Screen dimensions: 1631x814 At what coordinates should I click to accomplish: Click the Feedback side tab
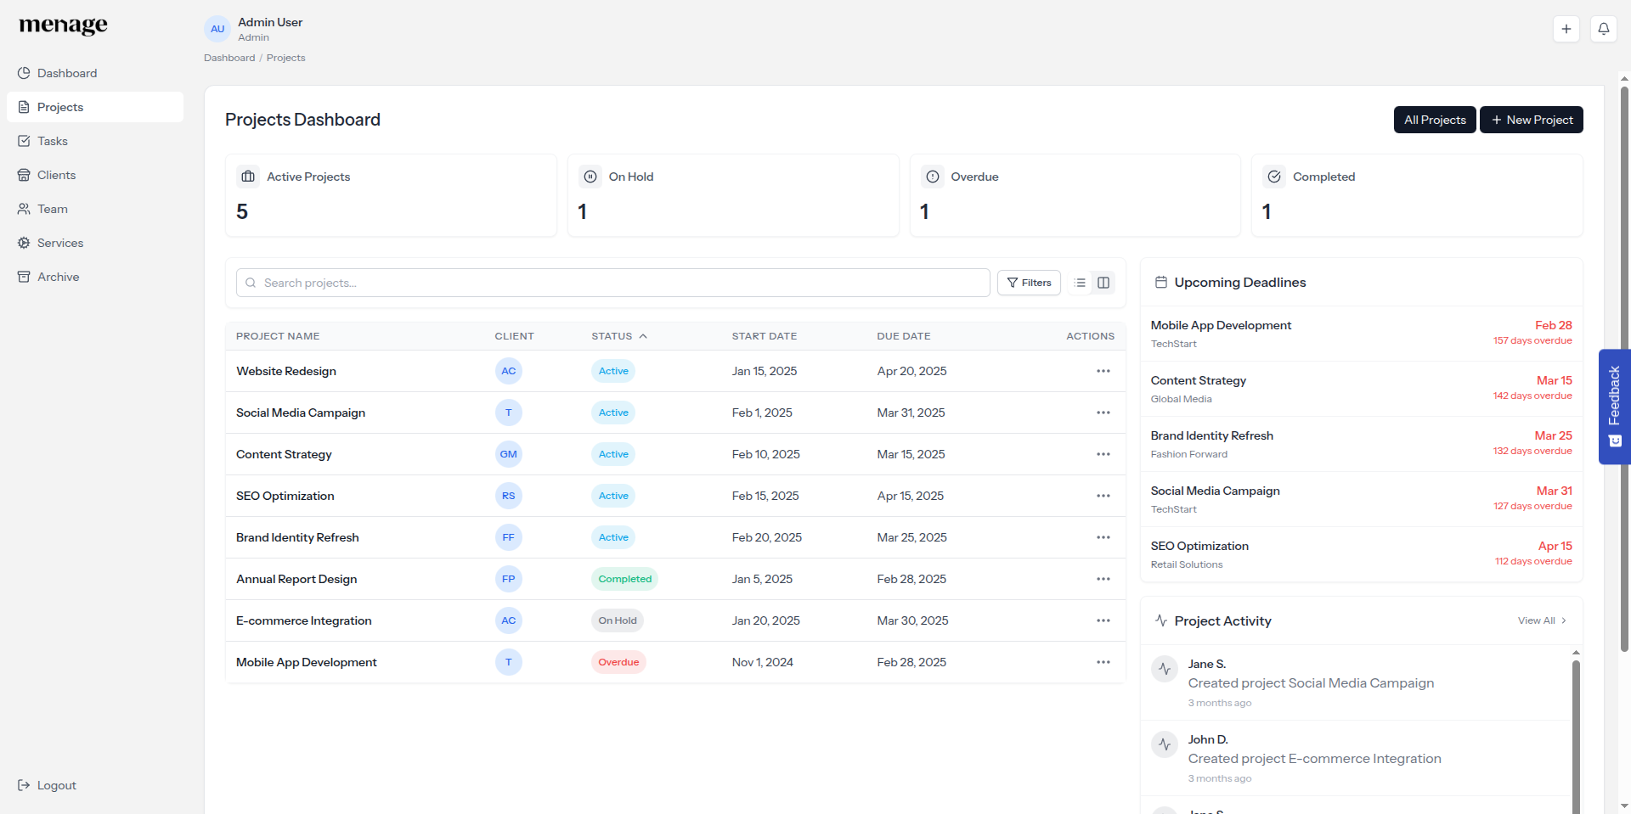click(x=1614, y=406)
